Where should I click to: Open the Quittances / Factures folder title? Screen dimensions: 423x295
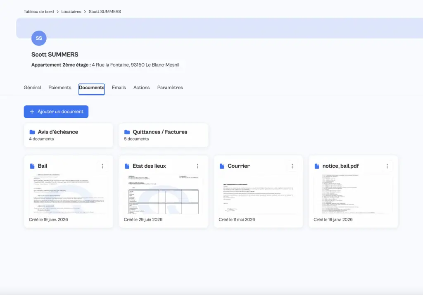[x=160, y=132]
